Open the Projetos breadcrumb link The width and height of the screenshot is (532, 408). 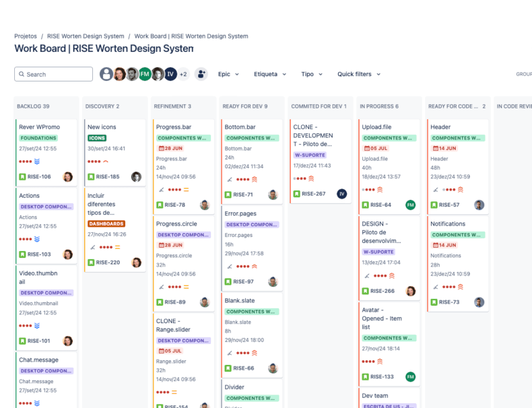point(26,36)
